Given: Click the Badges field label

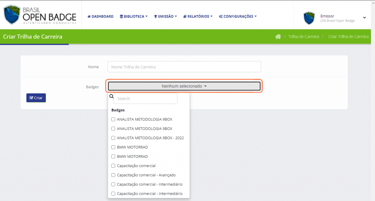Looking at the screenshot, I should 92,87.
